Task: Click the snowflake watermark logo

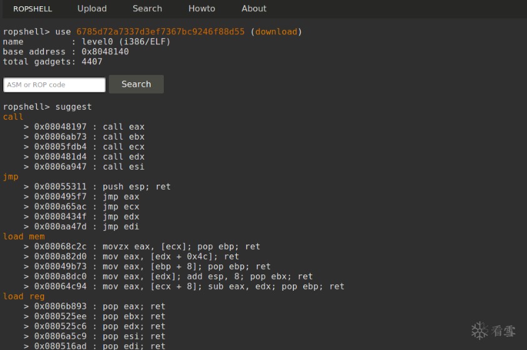Action: click(479, 331)
